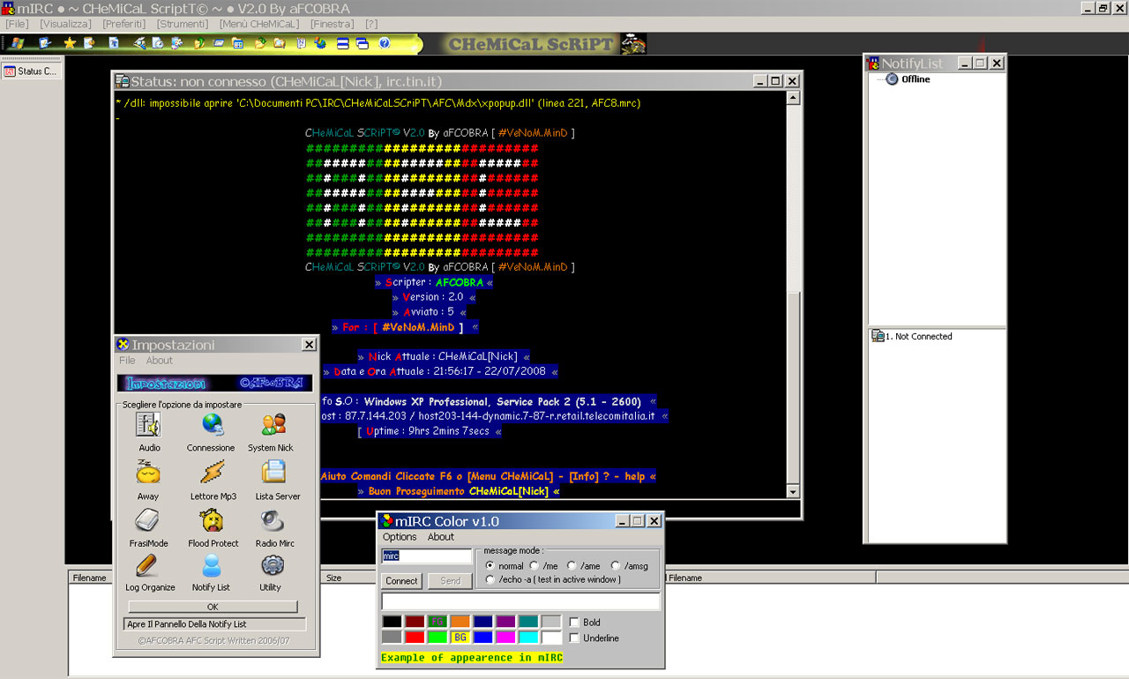
Task: Select the /me message mode
Action: pyautogui.click(x=535, y=566)
